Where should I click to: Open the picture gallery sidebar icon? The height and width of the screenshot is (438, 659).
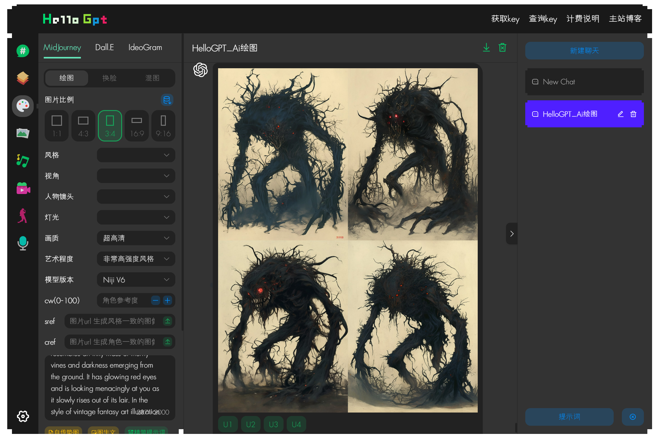click(23, 133)
